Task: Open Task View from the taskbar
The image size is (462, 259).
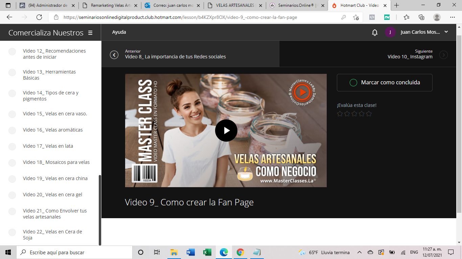Action: click(x=157, y=252)
